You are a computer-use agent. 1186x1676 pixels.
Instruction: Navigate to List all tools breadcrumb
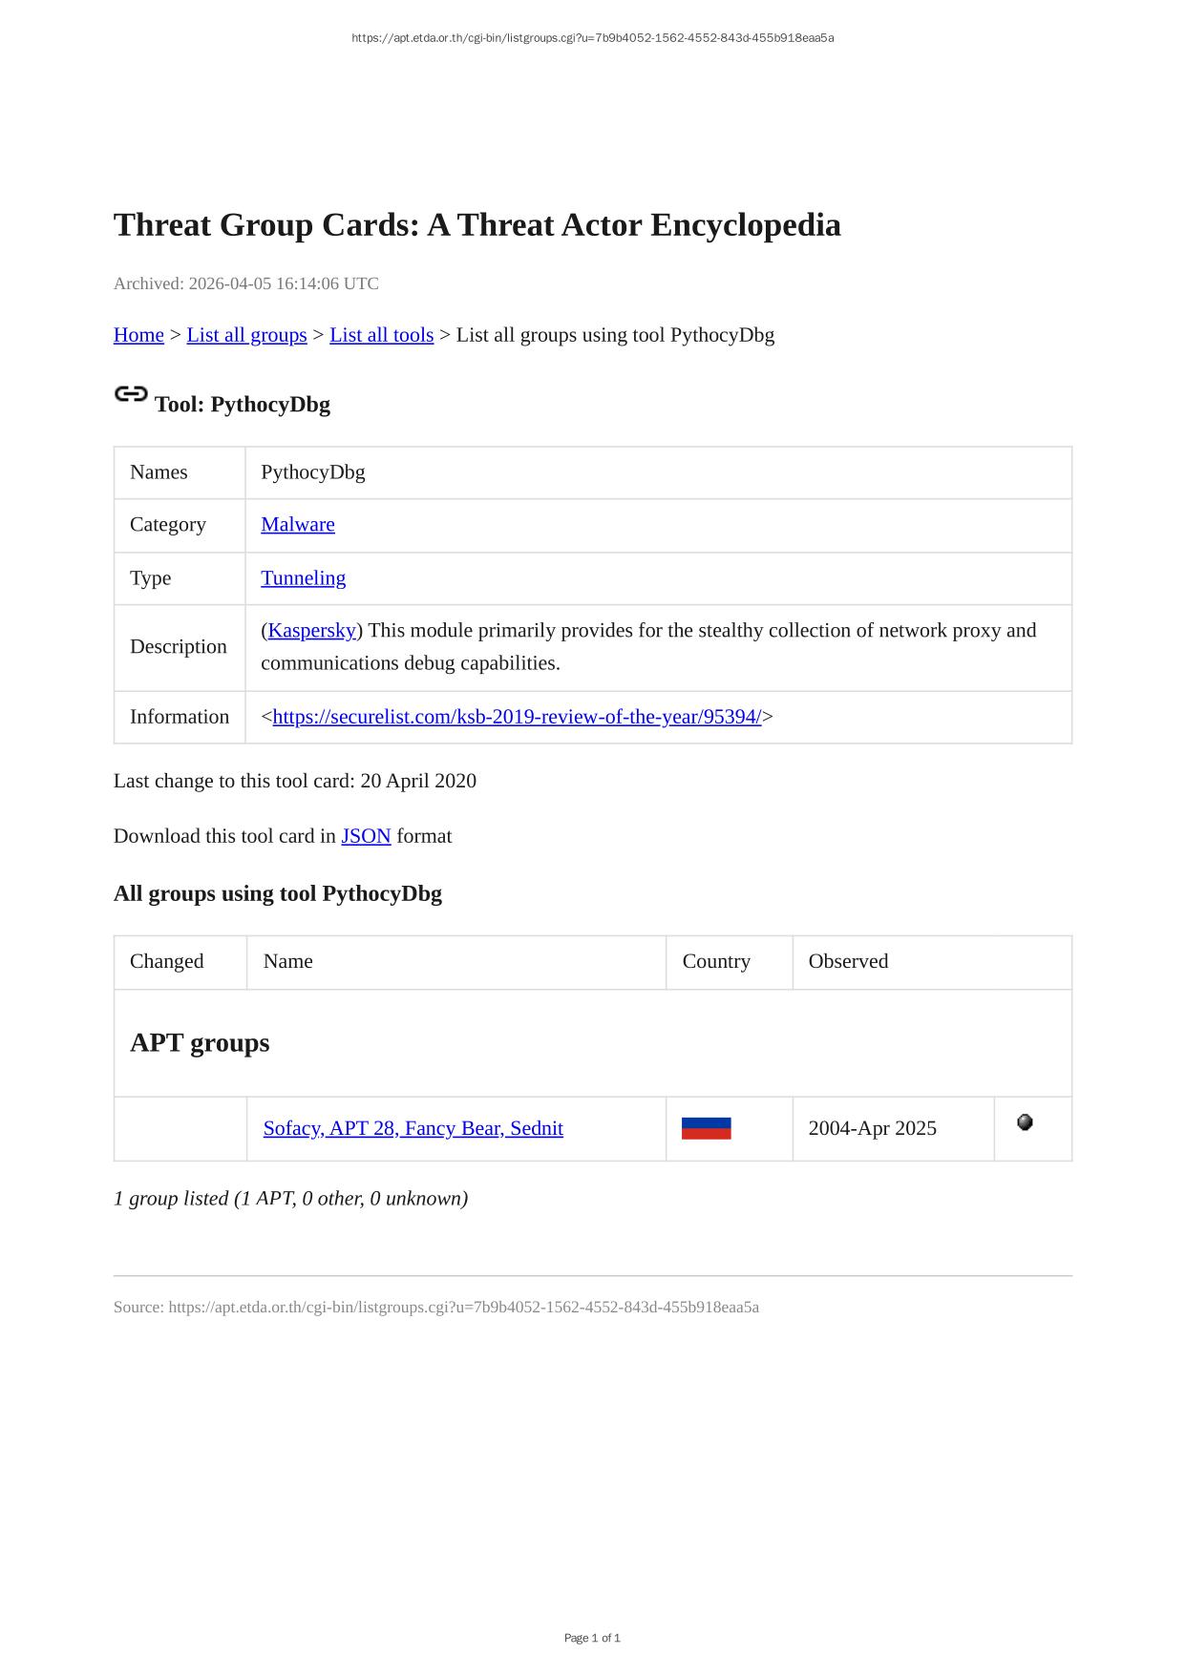pos(381,335)
